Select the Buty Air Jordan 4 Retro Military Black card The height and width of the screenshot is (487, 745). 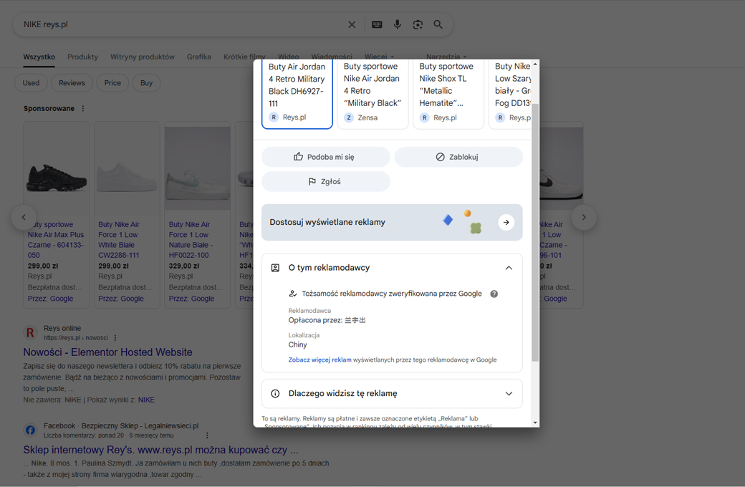[297, 94]
